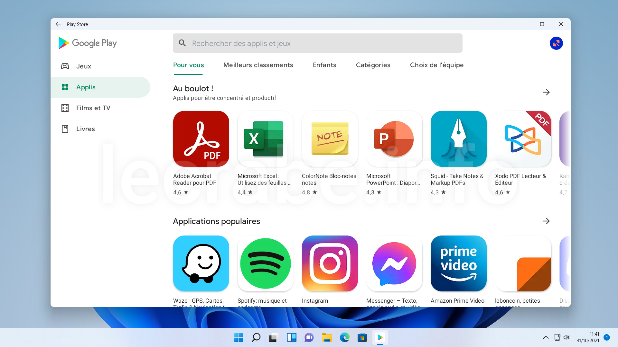Click Google Play user profile icon
The height and width of the screenshot is (347, 618).
(556, 43)
